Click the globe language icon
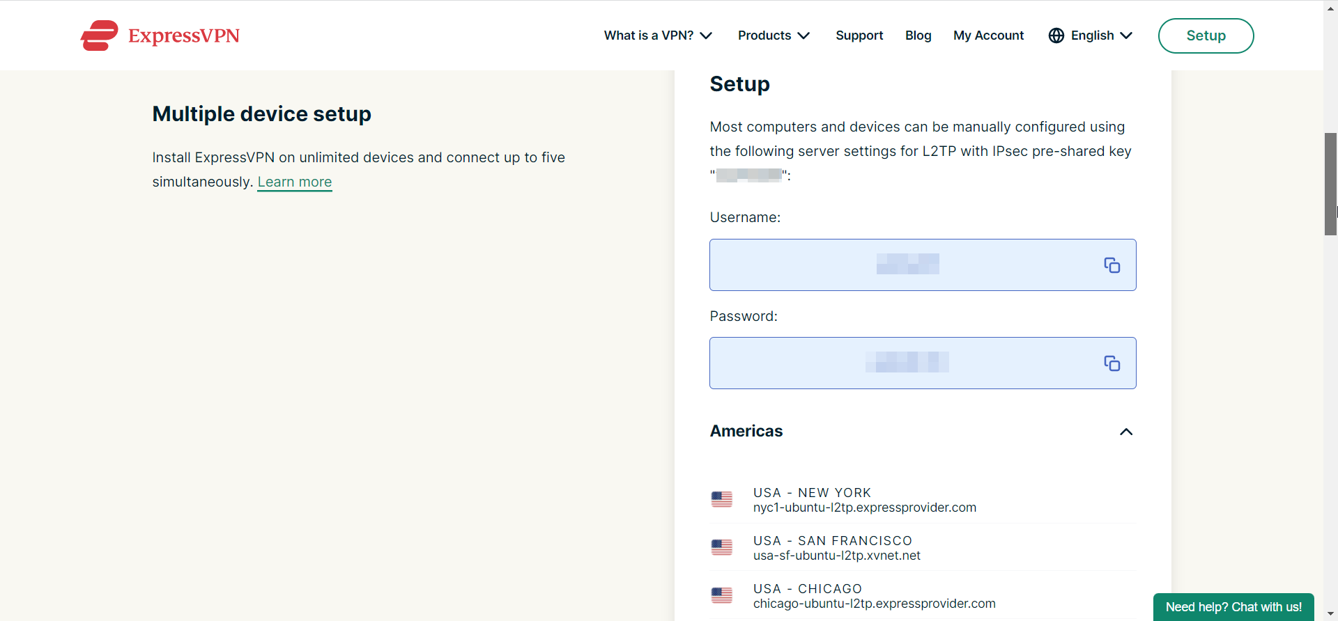This screenshot has width=1338, height=621. point(1056,36)
